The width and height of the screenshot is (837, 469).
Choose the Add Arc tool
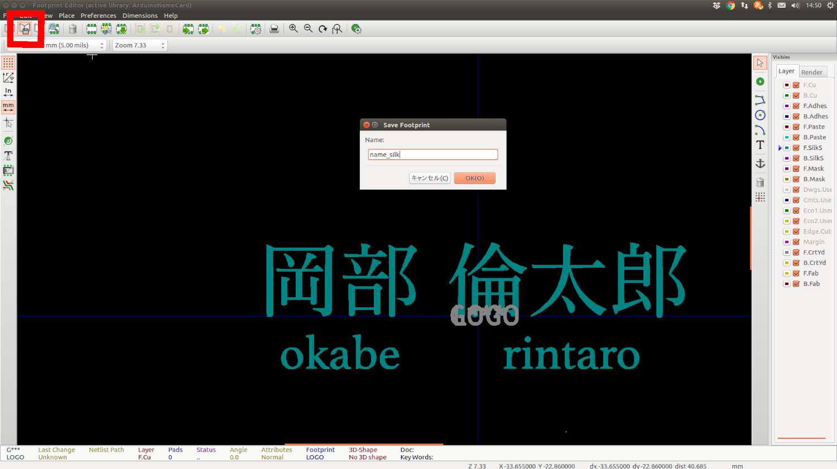coord(760,129)
